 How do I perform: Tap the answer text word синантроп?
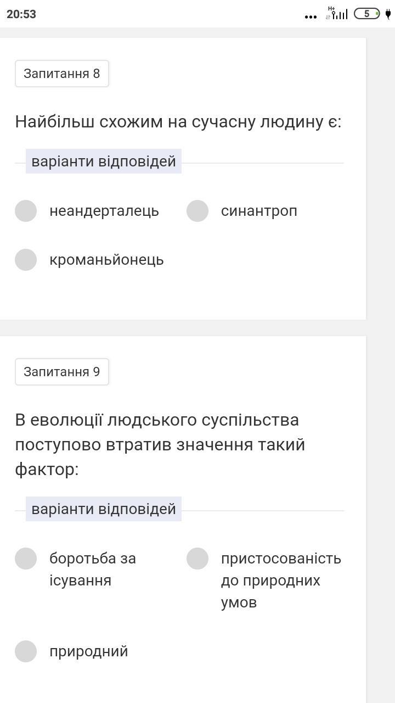coord(259,211)
